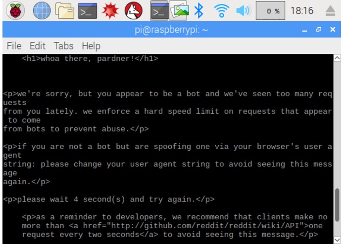Switch to the terminal taskbar window button
344x244 pixels.
[x=159, y=10]
